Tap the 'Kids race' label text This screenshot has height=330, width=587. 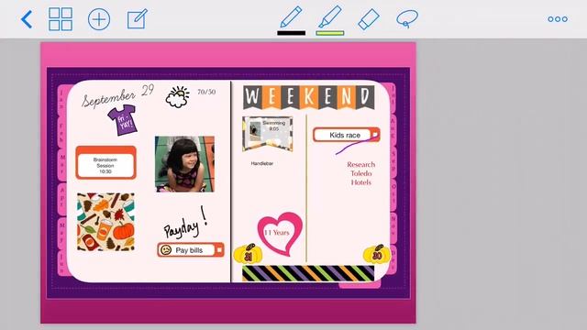pyautogui.click(x=345, y=135)
